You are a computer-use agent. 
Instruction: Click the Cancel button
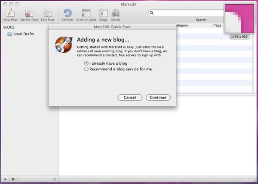[130, 97]
